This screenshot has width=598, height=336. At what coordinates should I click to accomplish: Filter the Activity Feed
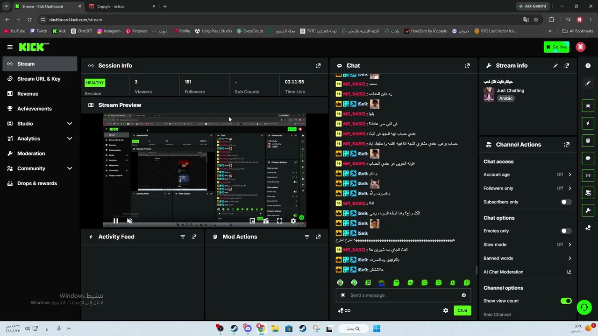[183, 237]
